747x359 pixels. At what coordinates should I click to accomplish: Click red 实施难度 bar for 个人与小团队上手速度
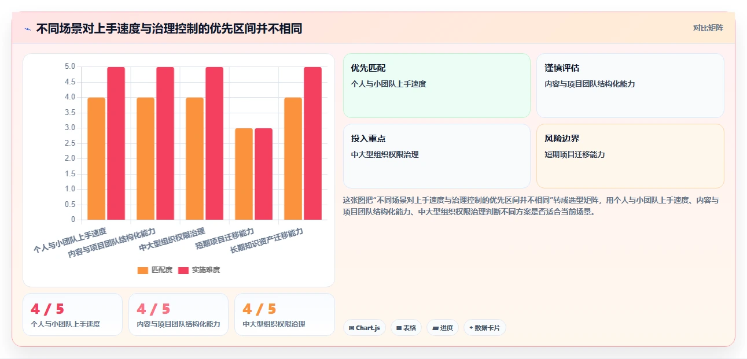pyautogui.click(x=116, y=143)
